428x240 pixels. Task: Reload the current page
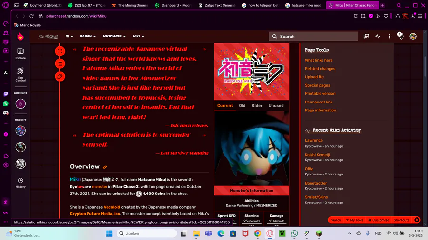(31, 16)
